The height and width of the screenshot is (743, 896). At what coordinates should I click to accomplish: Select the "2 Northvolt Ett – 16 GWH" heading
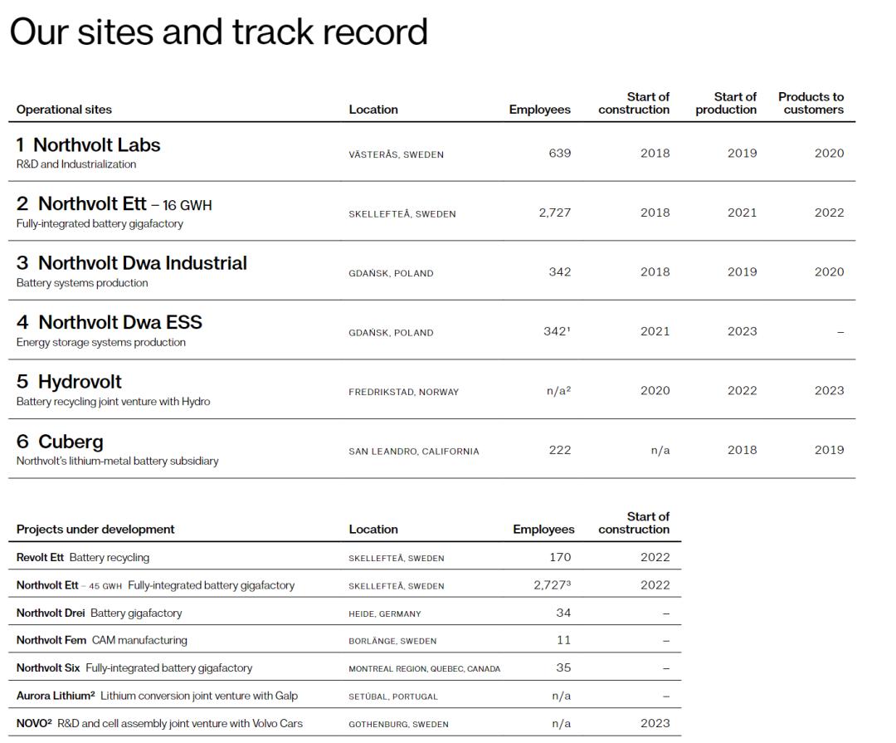(114, 203)
